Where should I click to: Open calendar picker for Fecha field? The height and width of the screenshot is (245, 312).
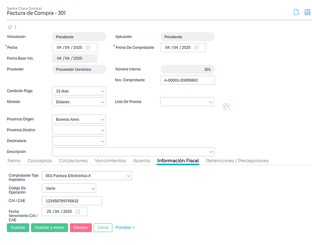(x=88, y=48)
